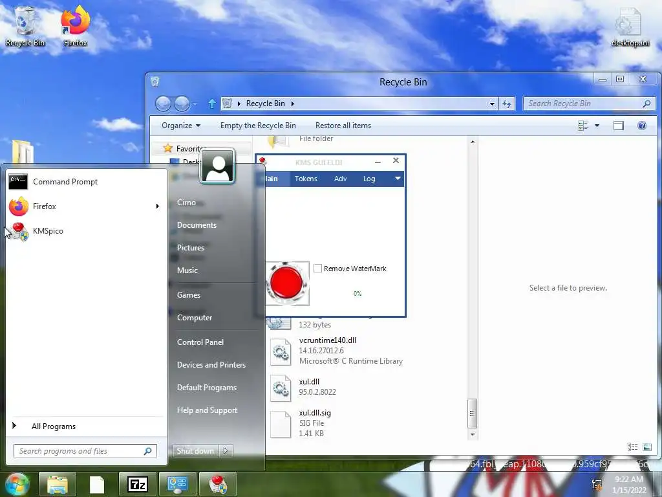This screenshot has height=497, width=662.
Task: Click the Up arrow icon in Recycle Bin
Action: pos(212,104)
